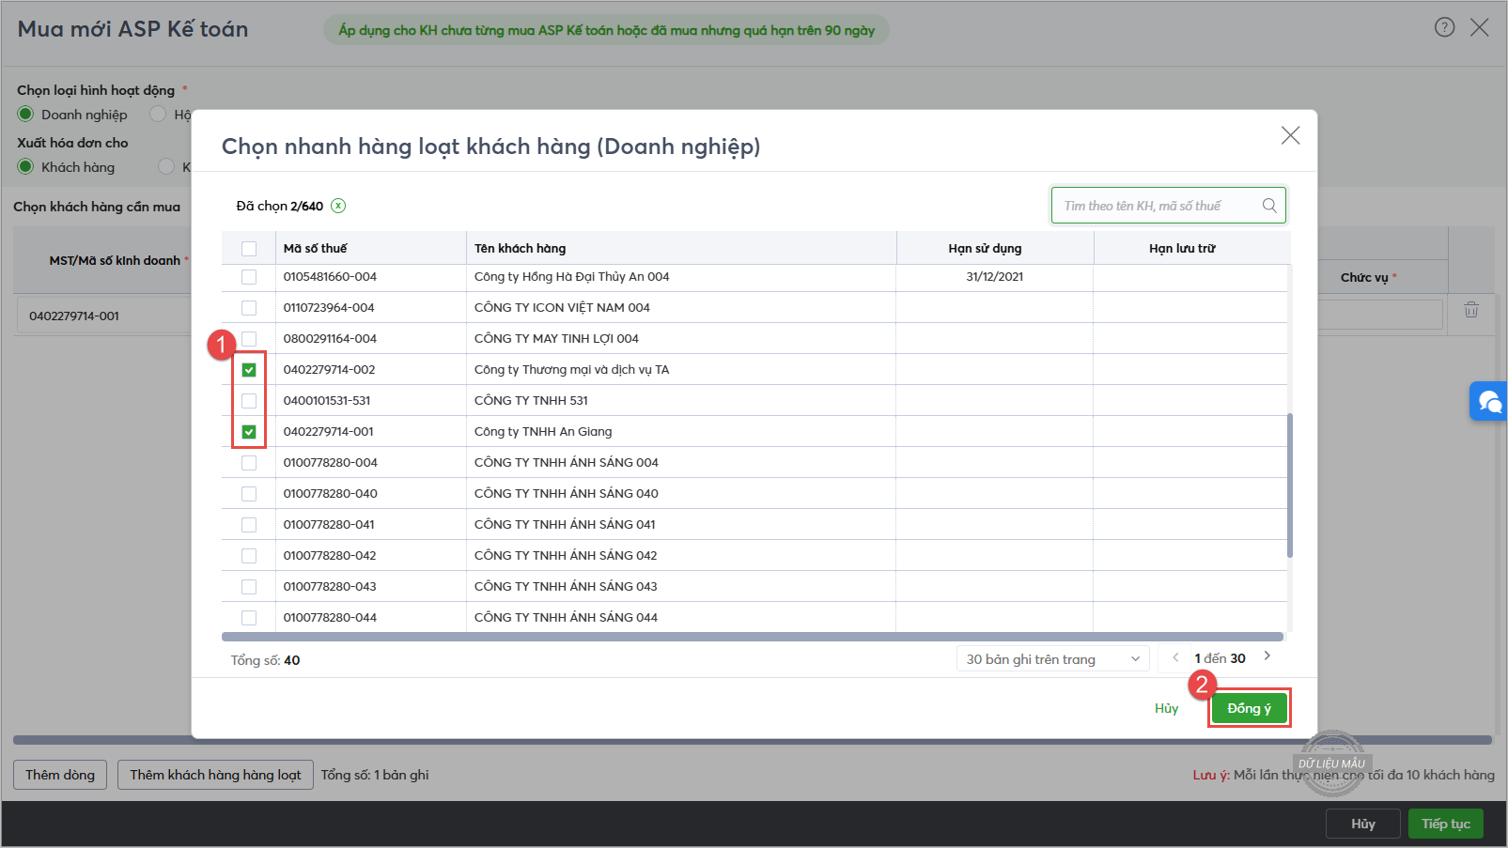
Task: Click Hủy in the dialog
Action: (x=1166, y=708)
